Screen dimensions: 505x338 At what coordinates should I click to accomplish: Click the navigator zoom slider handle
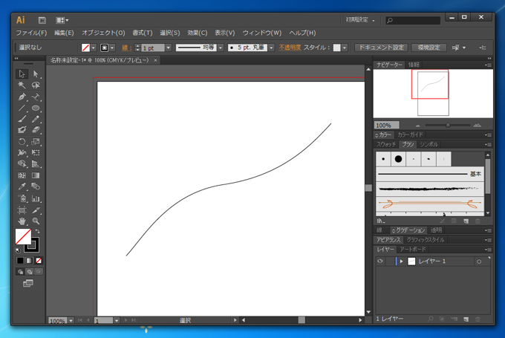tap(448, 125)
